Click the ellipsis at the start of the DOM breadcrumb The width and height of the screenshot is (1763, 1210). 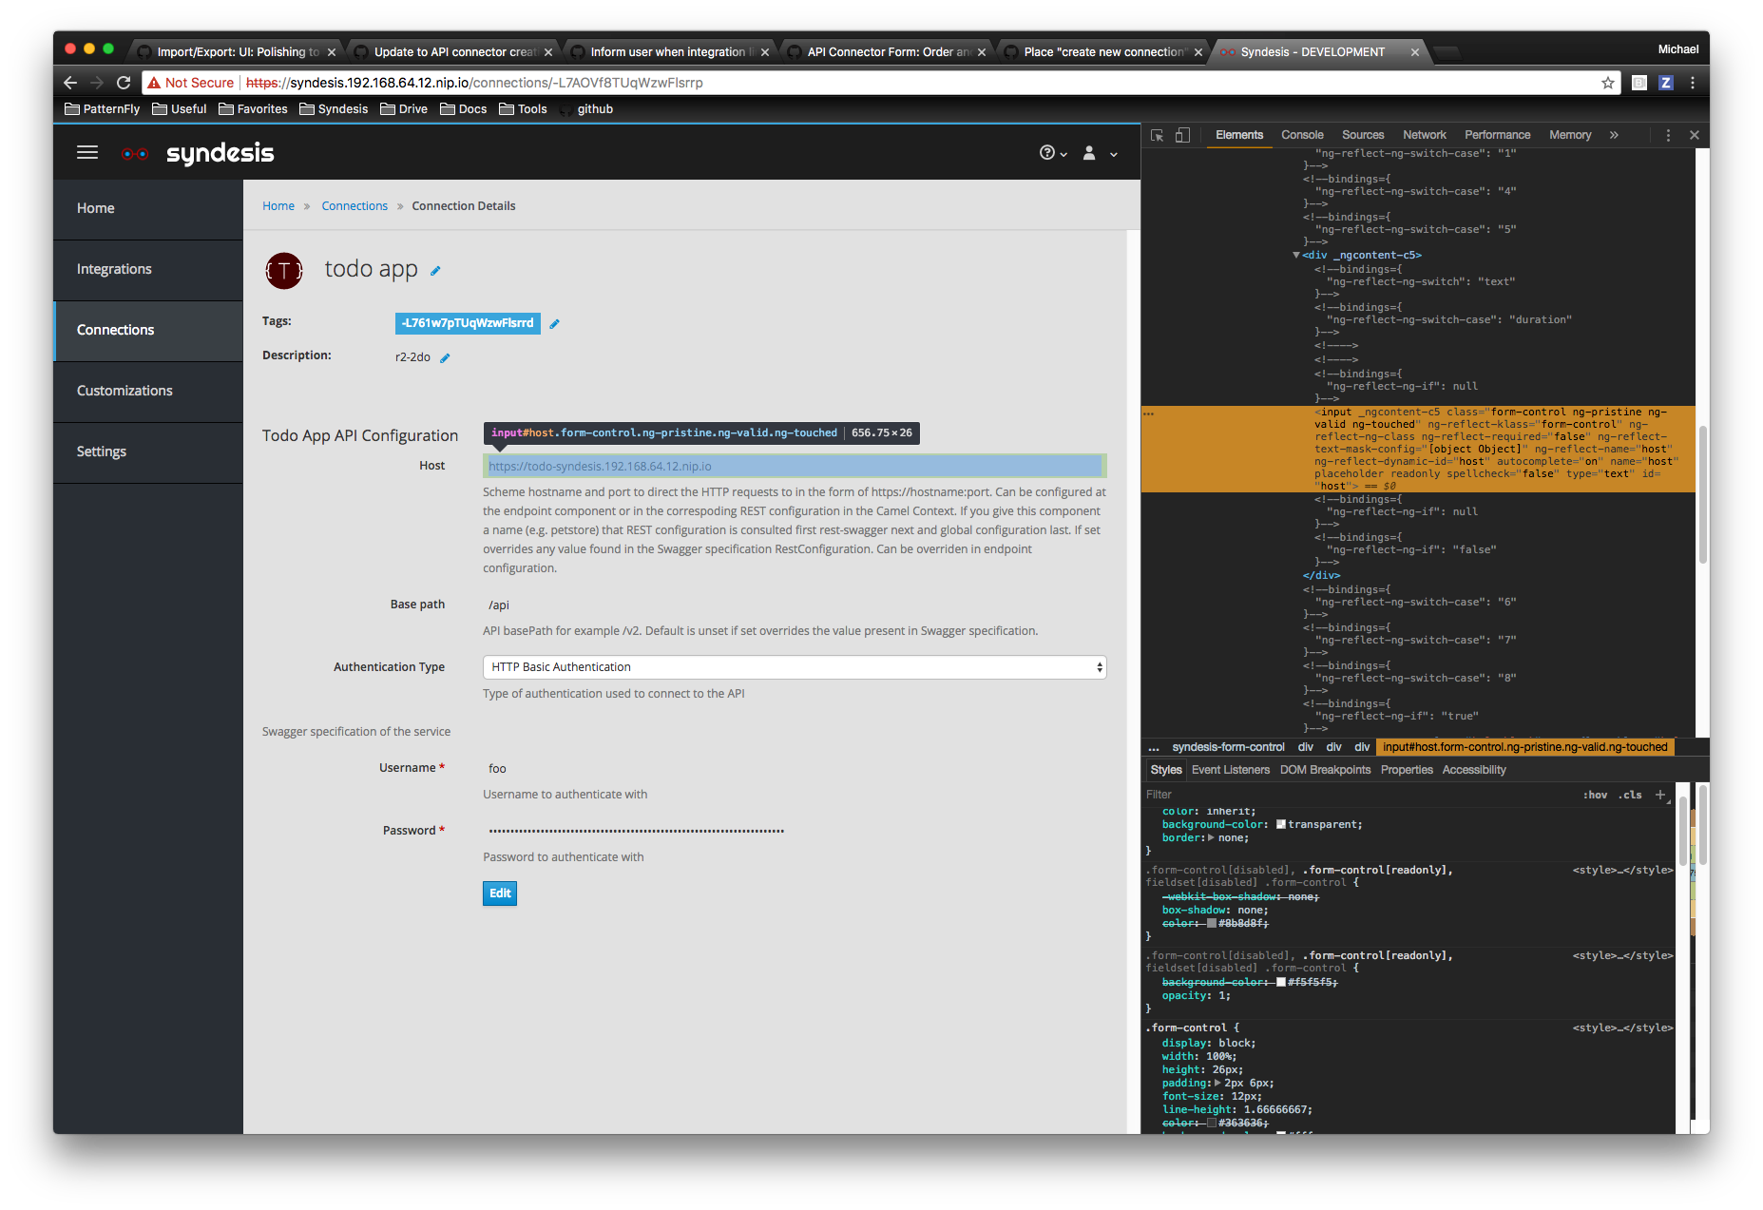pyautogui.click(x=1154, y=747)
